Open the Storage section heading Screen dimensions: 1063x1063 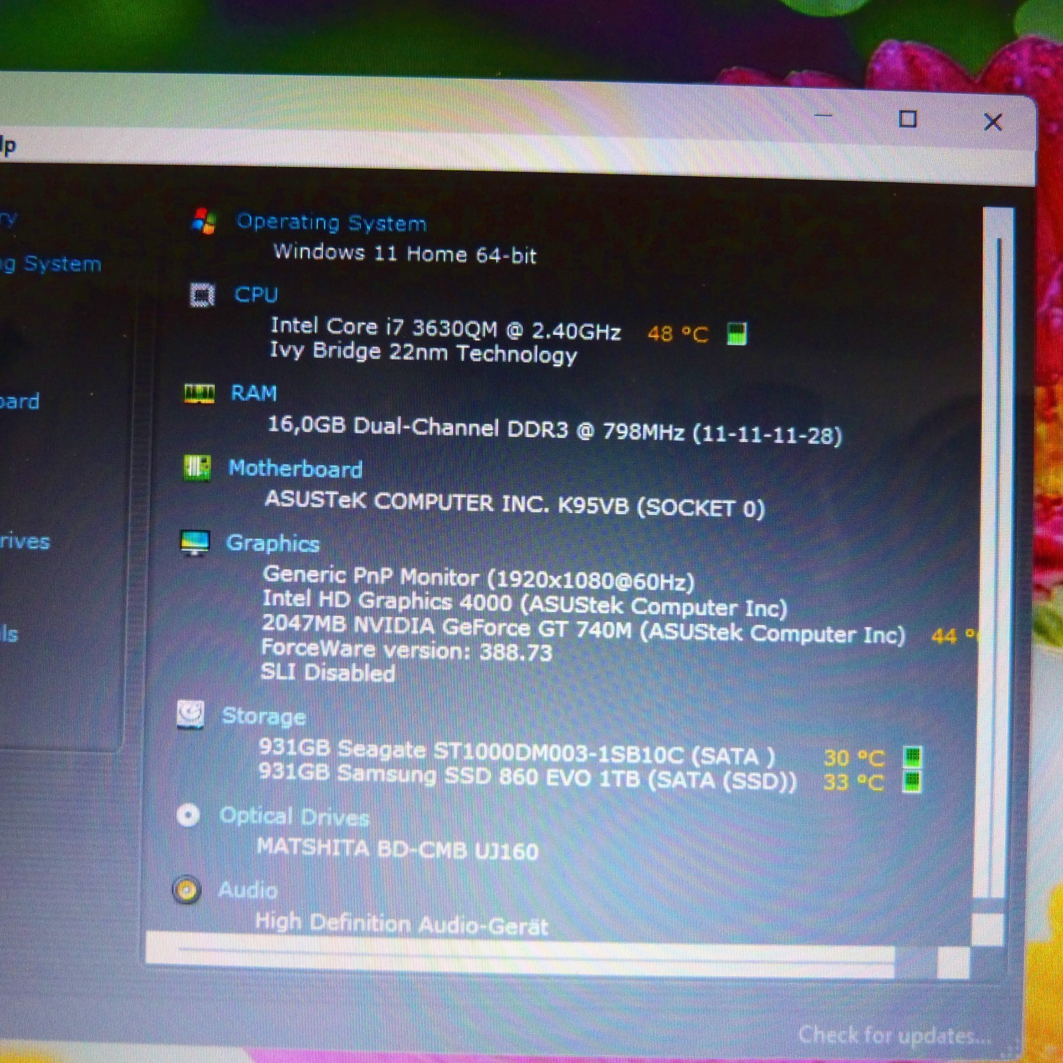pos(264,716)
